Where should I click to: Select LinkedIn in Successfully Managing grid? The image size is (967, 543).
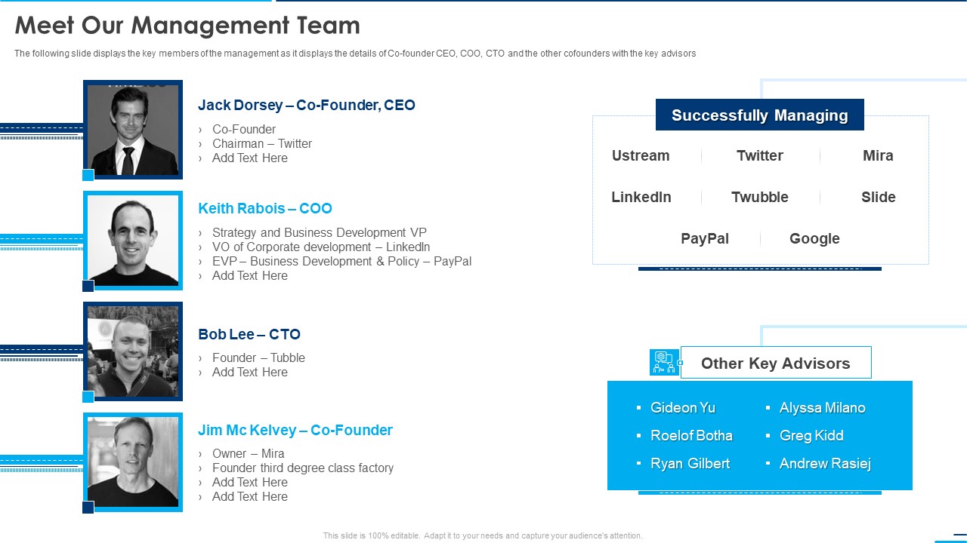(641, 197)
